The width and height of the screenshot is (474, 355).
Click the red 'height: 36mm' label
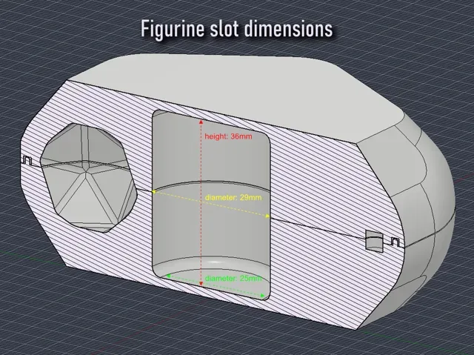(x=228, y=136)
